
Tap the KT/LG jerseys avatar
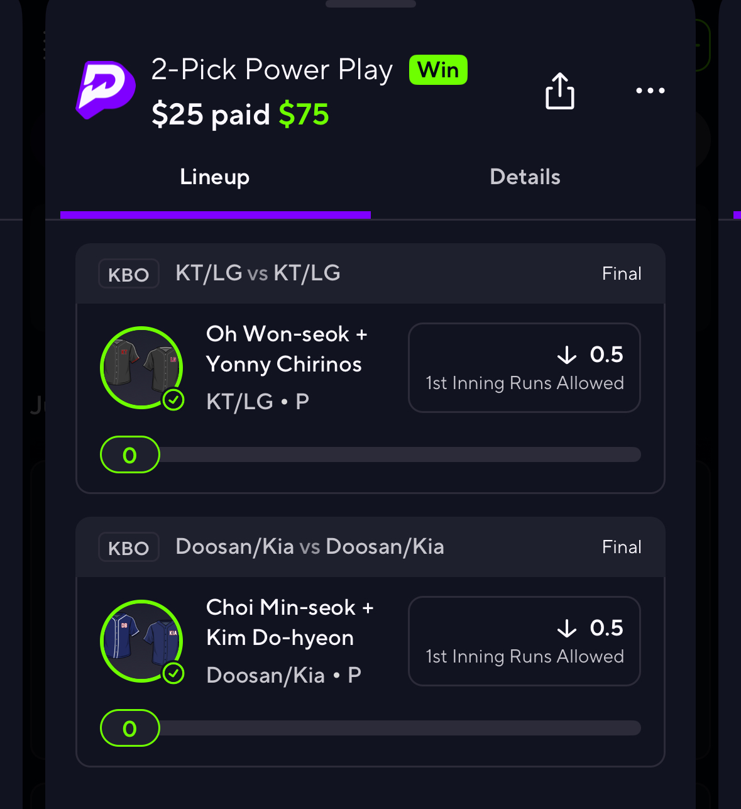click(141, 368)
